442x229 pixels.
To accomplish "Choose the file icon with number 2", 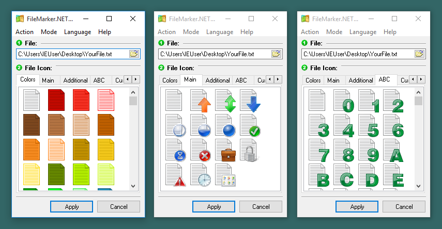I will click(x=393, y=101).
